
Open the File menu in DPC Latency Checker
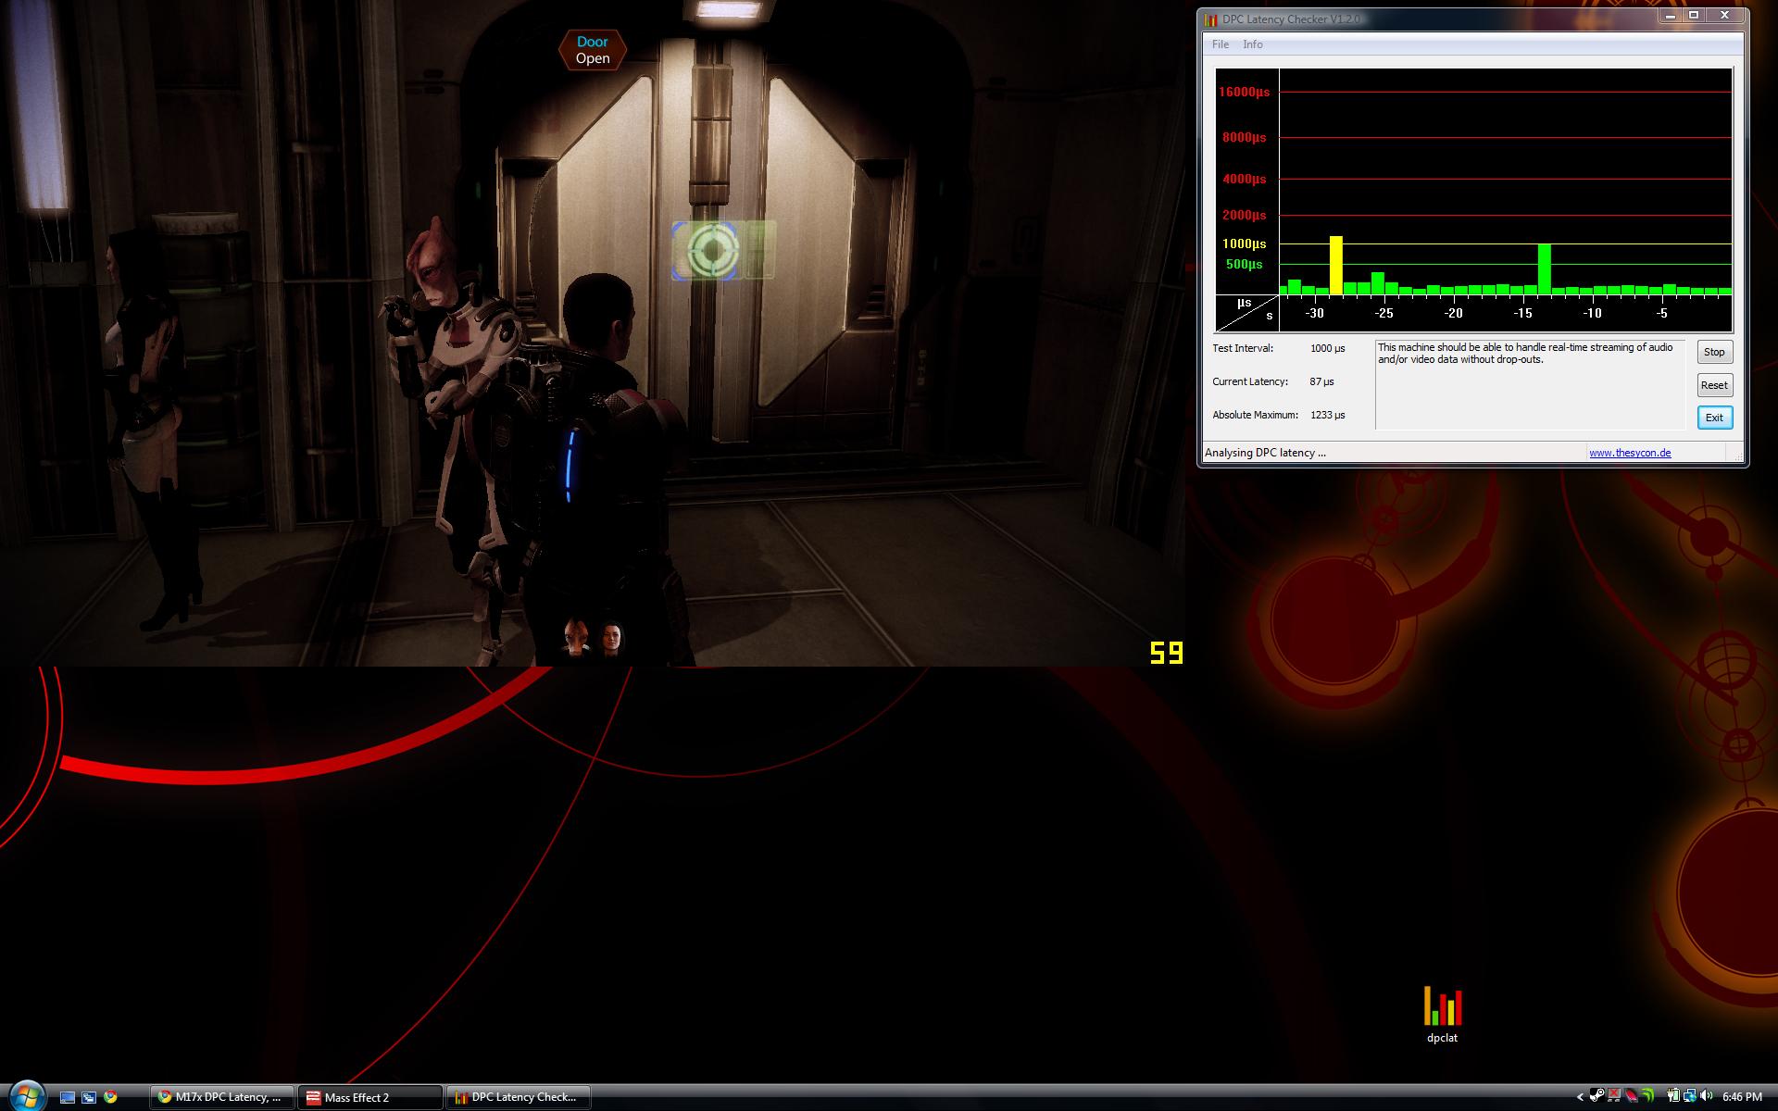1221,44
